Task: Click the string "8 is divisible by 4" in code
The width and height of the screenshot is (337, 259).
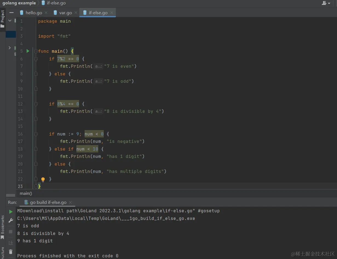Action: click(x=133, y=111)
